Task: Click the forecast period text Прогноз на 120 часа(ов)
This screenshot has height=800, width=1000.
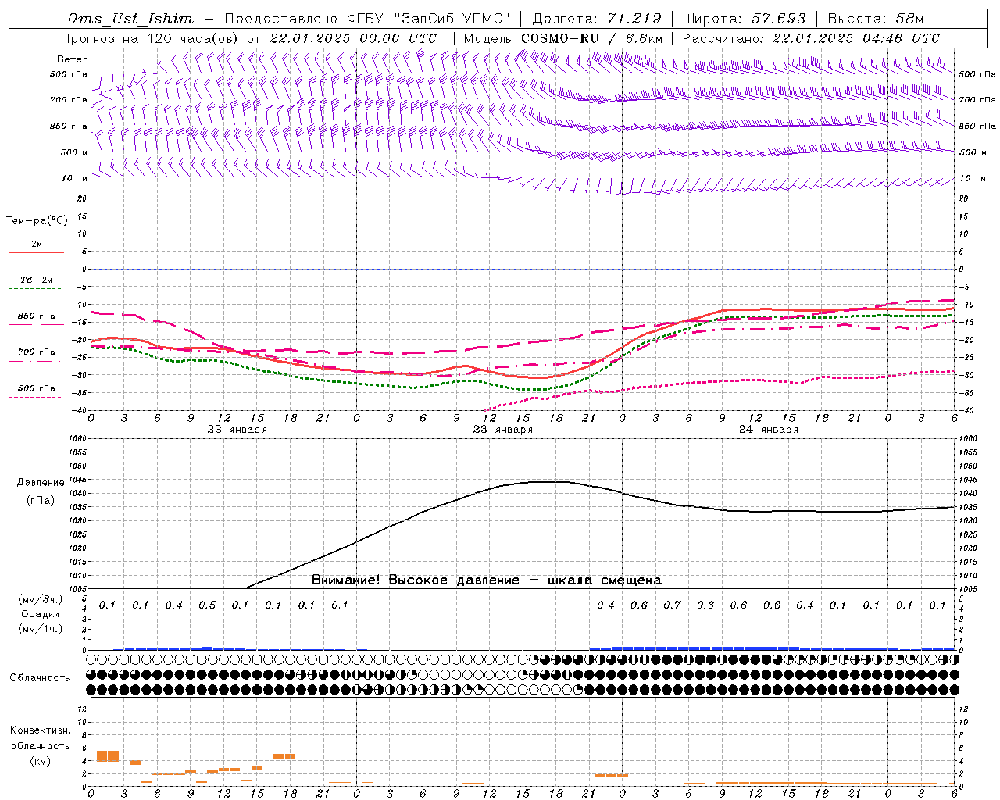Action: pyautogui.click(x=150, y=38)
